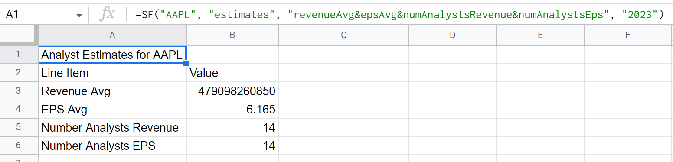Viewport: 673px width, 162px height.
Task: Click the "Number Analysts EPS" cell
Action: [x=112, y=146]
